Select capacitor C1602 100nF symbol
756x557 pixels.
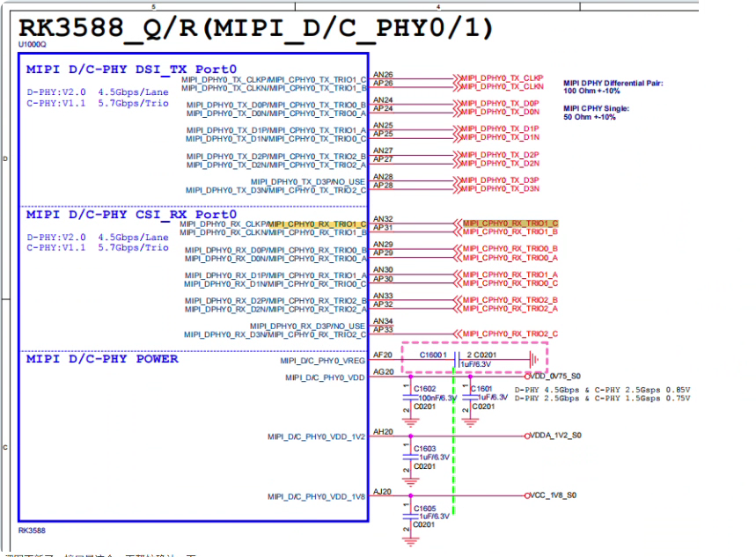pyautogui.click(x=410, y=398)
